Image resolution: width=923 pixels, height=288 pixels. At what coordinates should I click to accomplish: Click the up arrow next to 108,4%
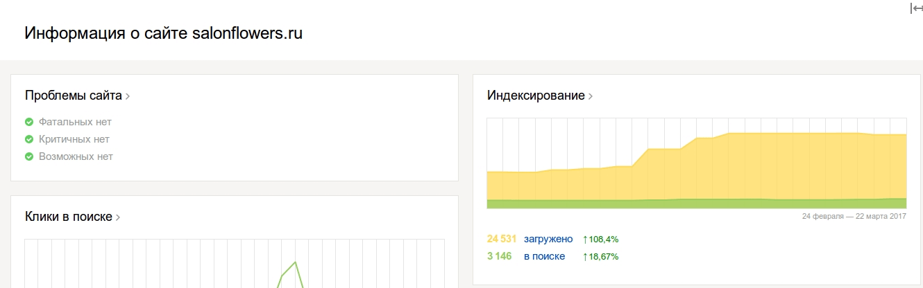pos(585,240)
